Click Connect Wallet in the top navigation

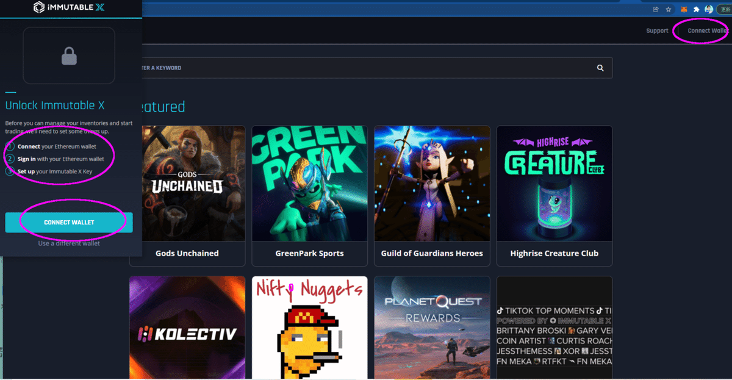[x=708, y=30]
